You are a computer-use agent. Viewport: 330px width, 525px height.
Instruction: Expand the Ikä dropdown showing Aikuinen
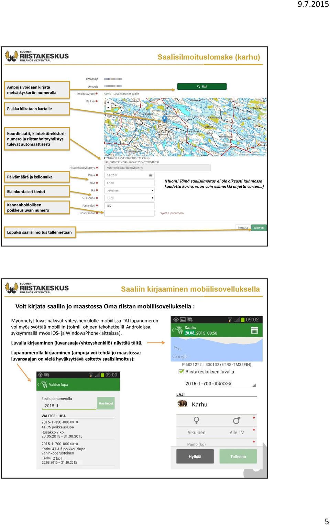point(129,190)
